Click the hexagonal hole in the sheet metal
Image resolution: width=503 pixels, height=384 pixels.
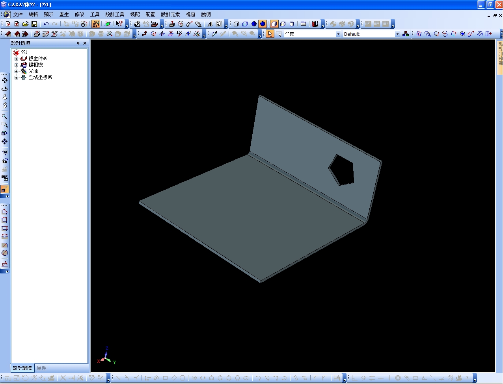342,170
